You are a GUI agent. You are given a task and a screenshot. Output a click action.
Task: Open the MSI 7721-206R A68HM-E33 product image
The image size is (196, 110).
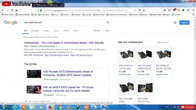(145, 54)
